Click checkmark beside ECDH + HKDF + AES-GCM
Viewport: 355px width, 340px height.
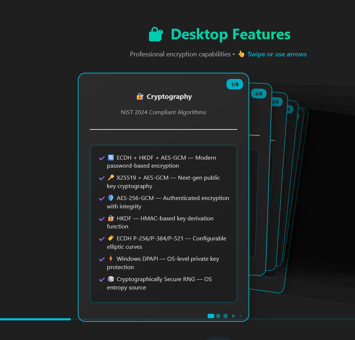(101, 158)
